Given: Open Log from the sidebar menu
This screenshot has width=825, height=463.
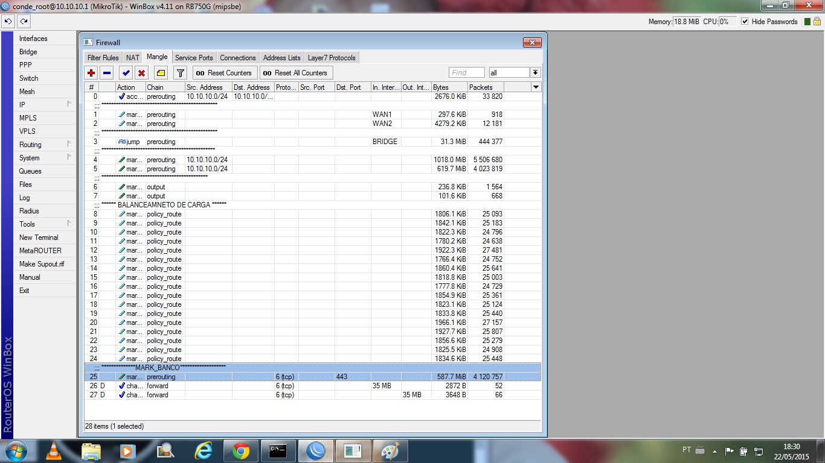Looking at the screenshot, I should 45,198.
